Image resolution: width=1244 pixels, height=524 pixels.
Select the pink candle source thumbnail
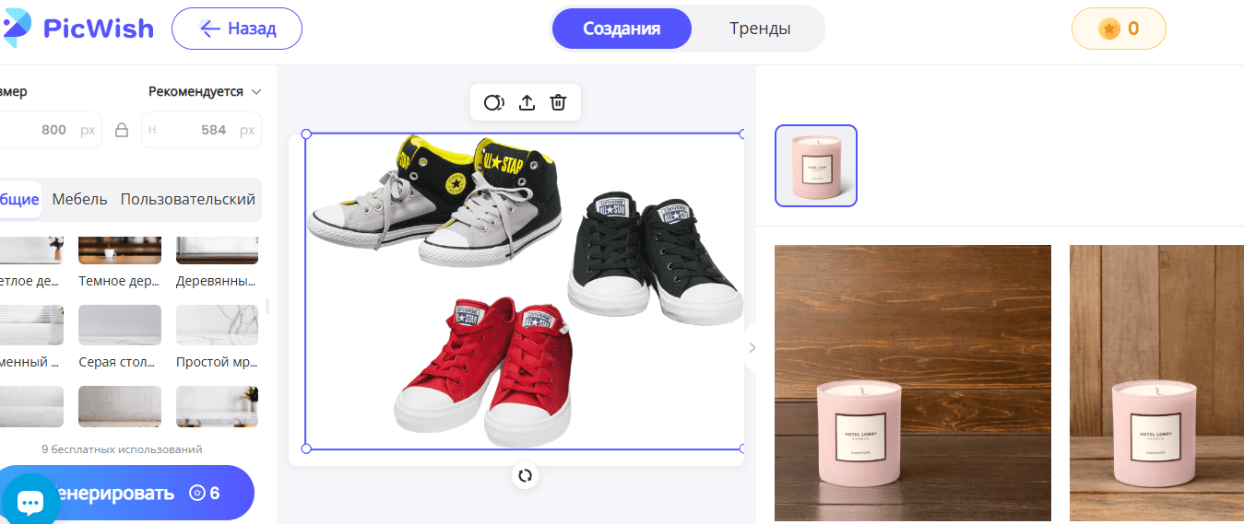click(x=816, y=166)
